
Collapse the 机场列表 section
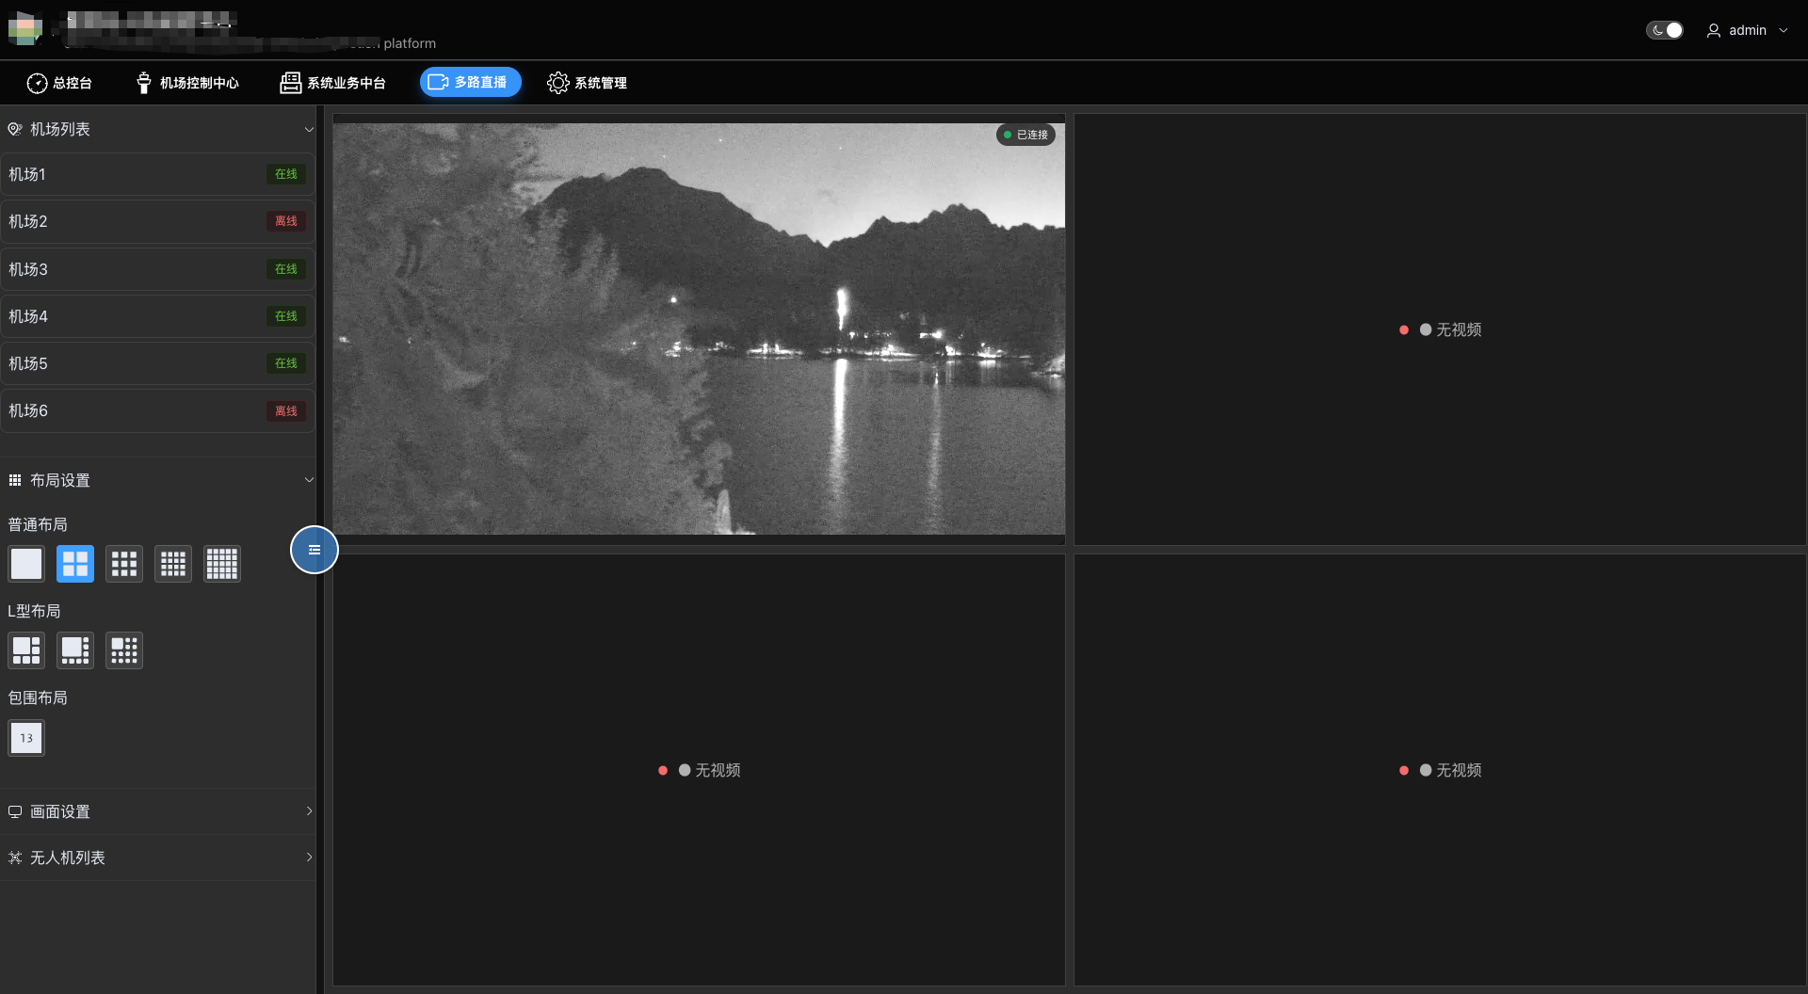click(x=308, y=130)
